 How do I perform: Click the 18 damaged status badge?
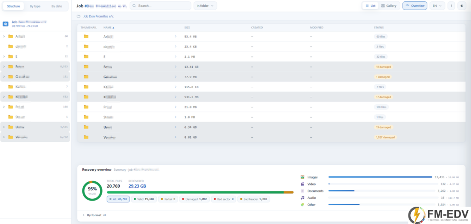383,67
